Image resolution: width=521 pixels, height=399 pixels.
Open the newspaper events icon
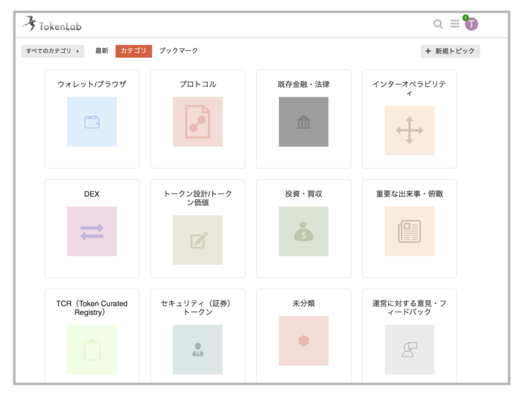(x=410, y=232)
